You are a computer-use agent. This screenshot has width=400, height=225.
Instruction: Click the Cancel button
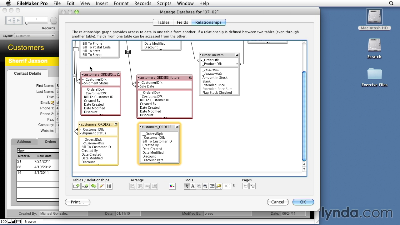tap(277, 202)
